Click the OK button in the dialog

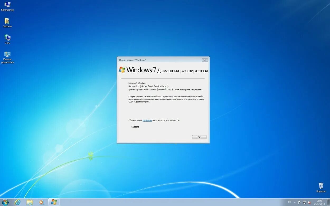coord(199,137)
